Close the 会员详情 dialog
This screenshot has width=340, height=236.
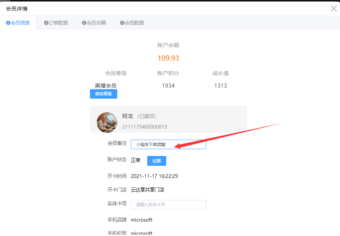point(334,8)
